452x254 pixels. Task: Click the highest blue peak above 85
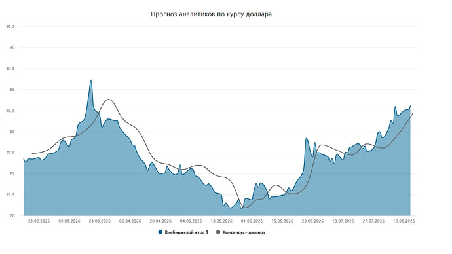click(91, 81)
